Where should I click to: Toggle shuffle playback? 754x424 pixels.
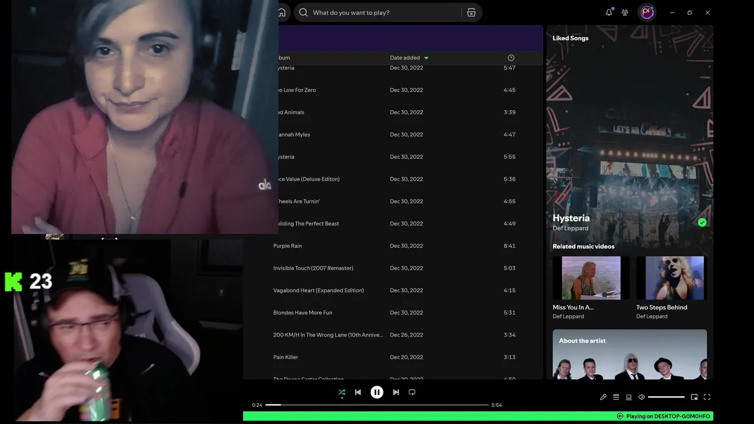pyautogui.click(x=342, y=392)
